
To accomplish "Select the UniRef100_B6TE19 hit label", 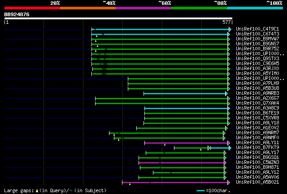I will coord(257,113).
